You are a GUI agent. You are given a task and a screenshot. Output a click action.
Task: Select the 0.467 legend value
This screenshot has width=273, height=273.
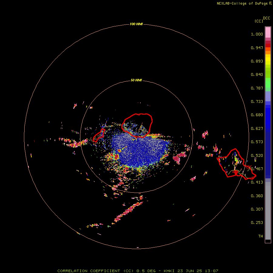tap(257, 169)
